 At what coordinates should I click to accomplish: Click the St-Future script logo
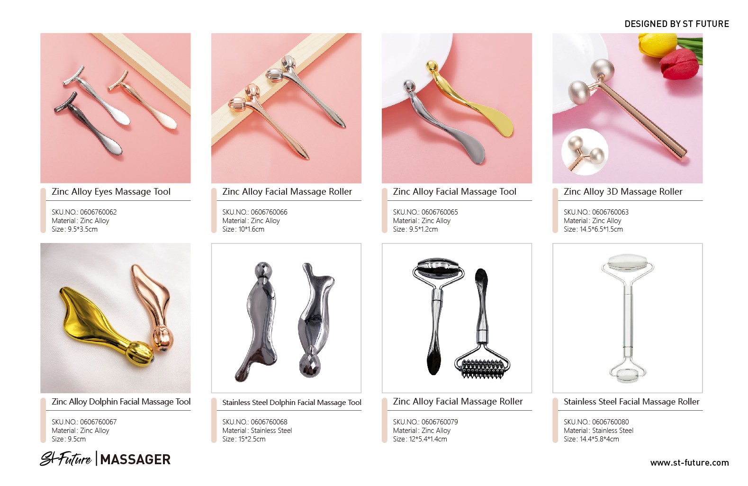coord(66,459)
